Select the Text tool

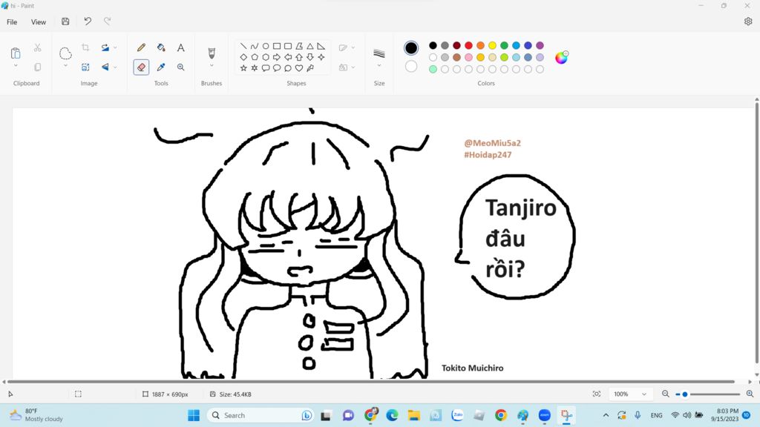click(181, 47)
